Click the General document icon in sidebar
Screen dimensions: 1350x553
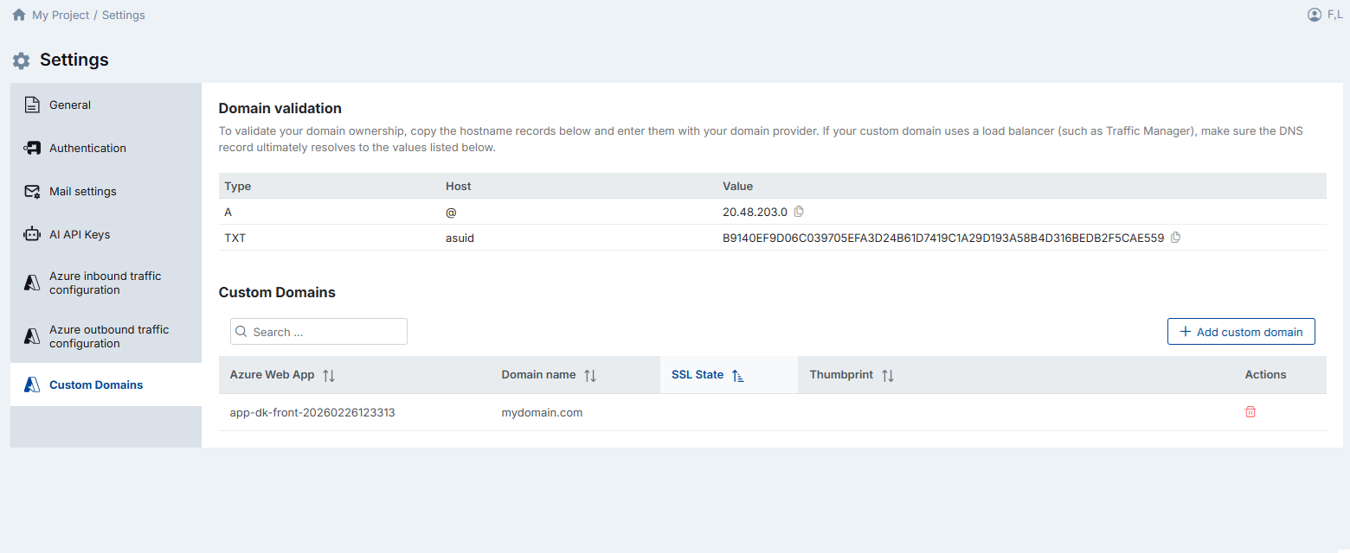point(32,104)
